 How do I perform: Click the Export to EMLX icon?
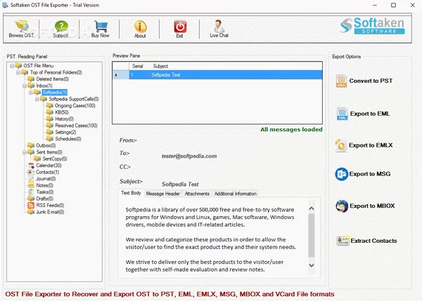click(x=340, y=145)
